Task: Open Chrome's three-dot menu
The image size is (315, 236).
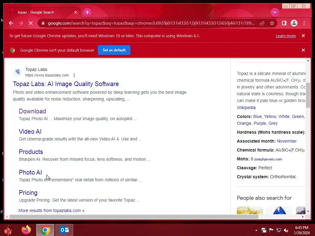Action: point(304,23)
